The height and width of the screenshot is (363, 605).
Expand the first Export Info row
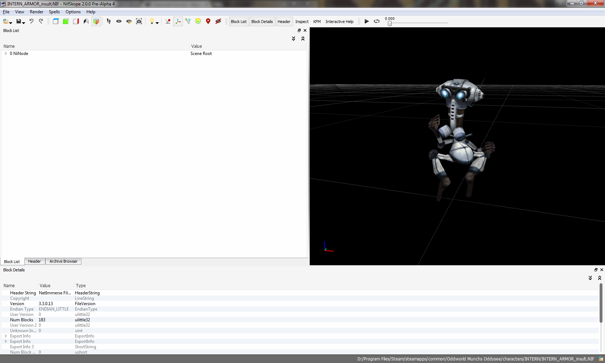pos(6,336)
